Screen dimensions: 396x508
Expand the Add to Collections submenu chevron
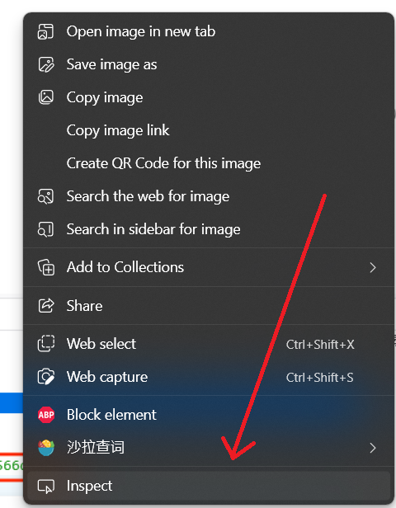coord(373,267)
